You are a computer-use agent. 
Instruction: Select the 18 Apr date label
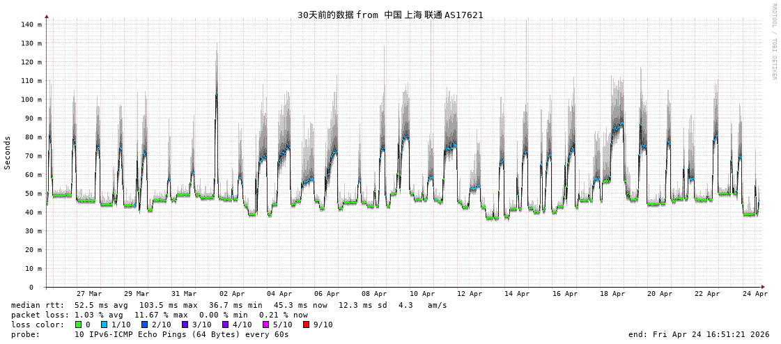pos(612,294)
